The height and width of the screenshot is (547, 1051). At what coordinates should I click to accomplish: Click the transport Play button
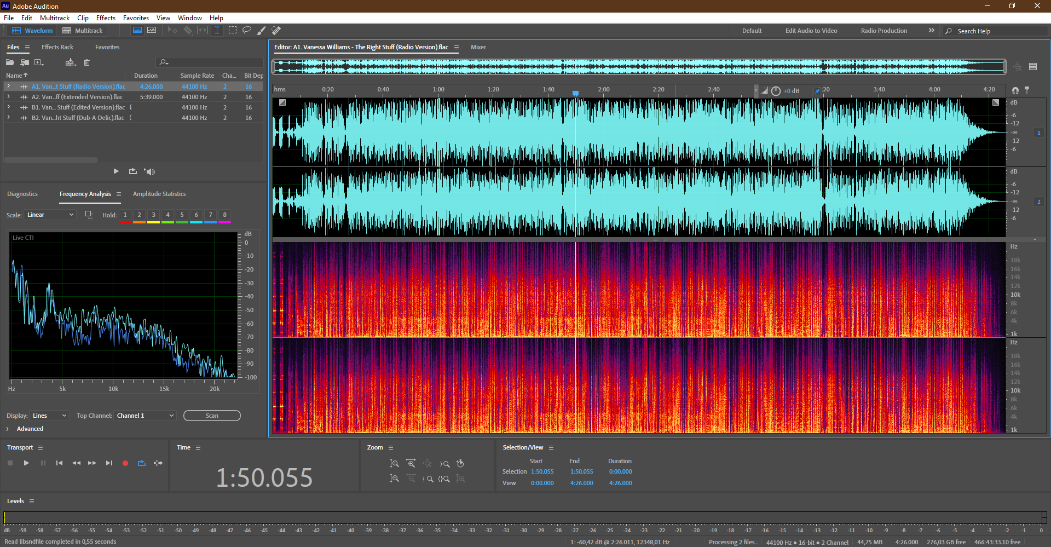click(x=26, y=463)
